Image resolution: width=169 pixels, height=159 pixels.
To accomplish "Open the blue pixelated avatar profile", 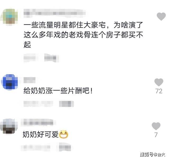I will pos(10,82).
